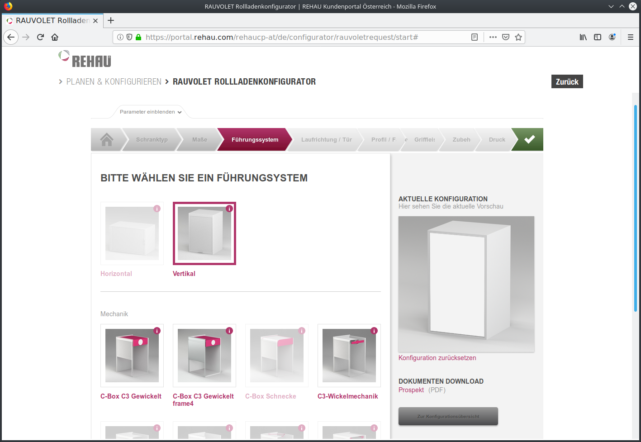641x442 pixels.
Task: Open a new browser tab
Action: tap(111, 20)
